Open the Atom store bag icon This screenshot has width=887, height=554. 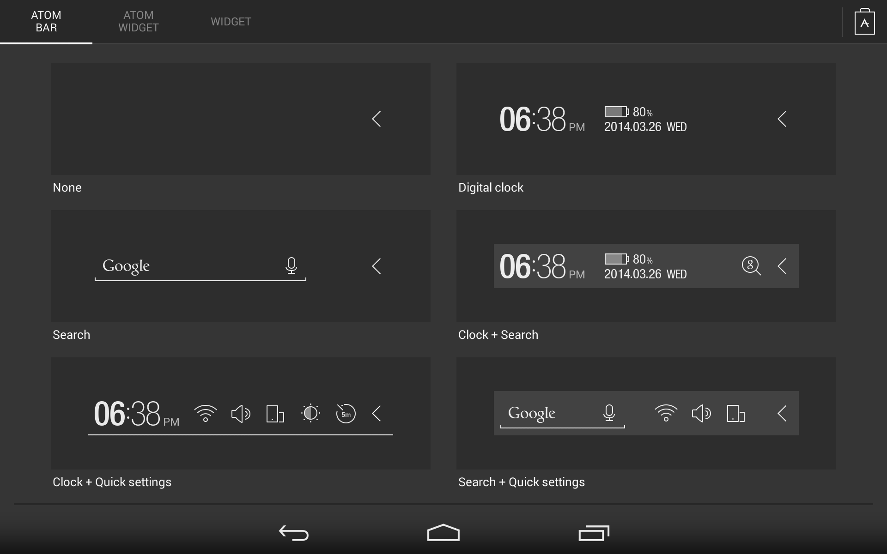(x=864, y=22)
